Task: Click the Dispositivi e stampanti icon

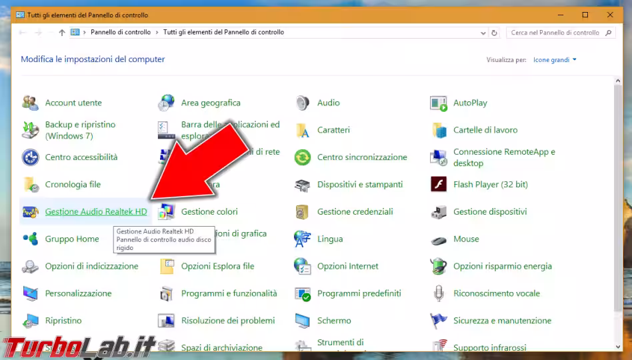Action: click(x=303, y=185)
